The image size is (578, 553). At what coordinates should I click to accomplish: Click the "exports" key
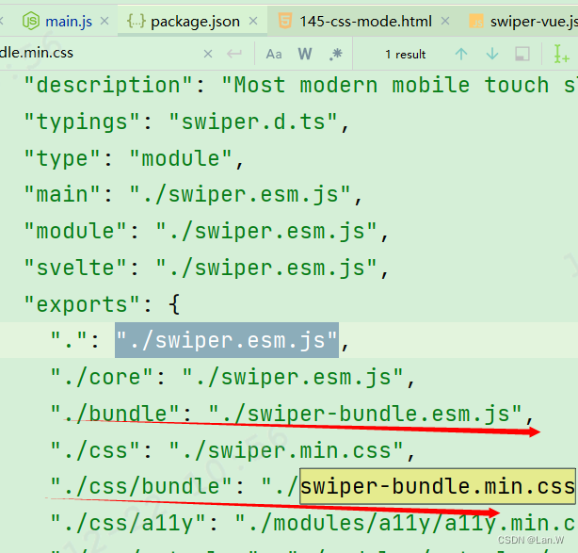point(82,304)
